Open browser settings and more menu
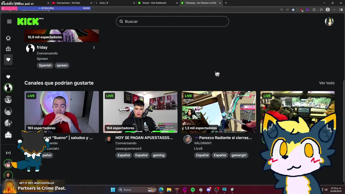The height and width of the screenshot is (194, 345). pyautogui.click(x=334, y=10)
